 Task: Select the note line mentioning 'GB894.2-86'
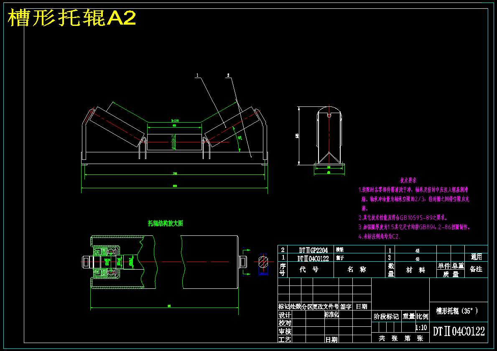click(x=415, y=227)
